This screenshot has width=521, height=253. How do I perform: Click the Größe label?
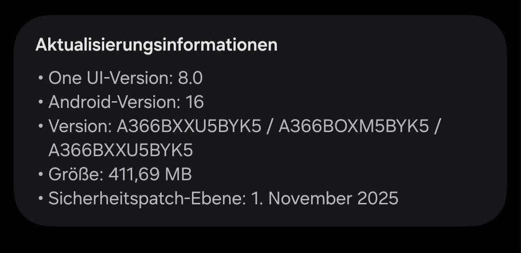pyautogui.click(x=76, y=174)
